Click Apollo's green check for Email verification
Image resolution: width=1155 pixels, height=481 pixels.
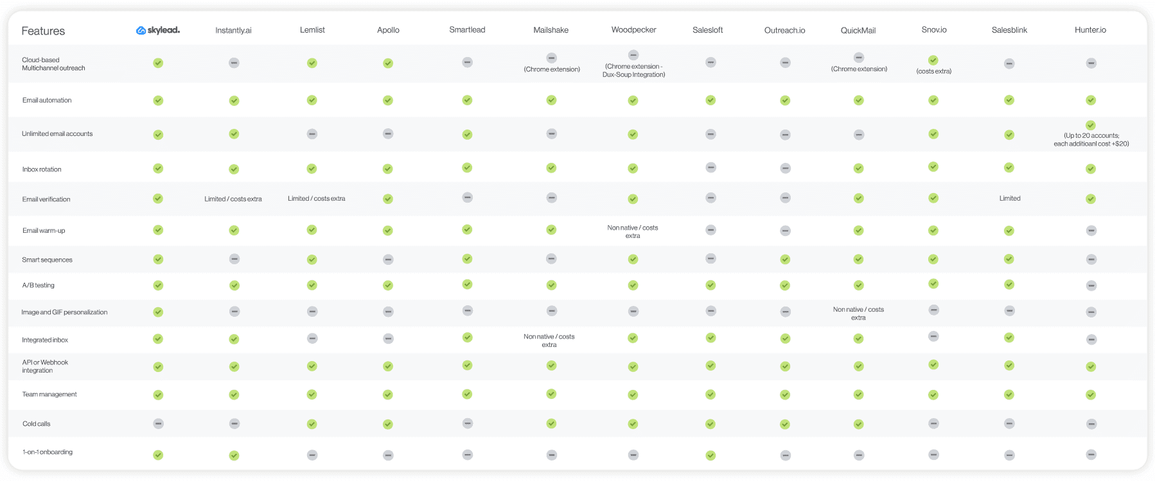(388, 199)
